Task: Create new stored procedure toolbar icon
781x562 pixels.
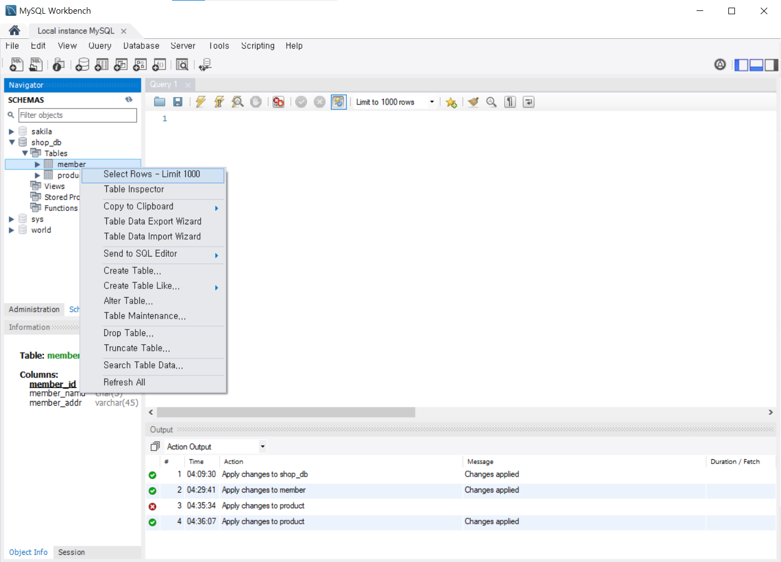Action: point(140,65)
